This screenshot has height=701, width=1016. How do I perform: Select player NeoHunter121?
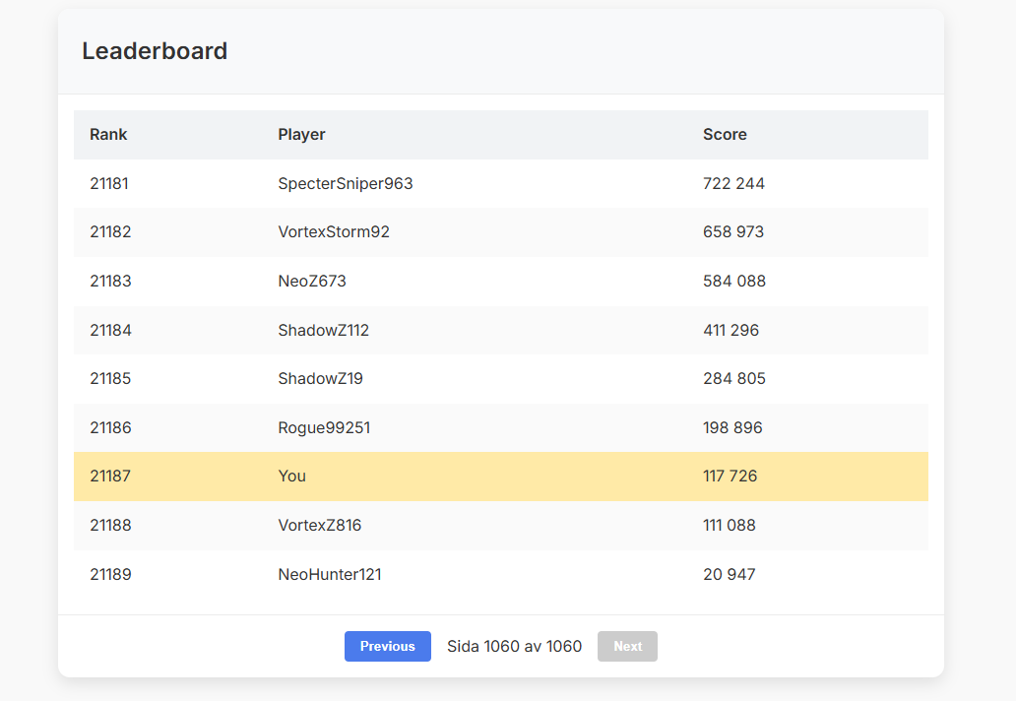[330, 575]
